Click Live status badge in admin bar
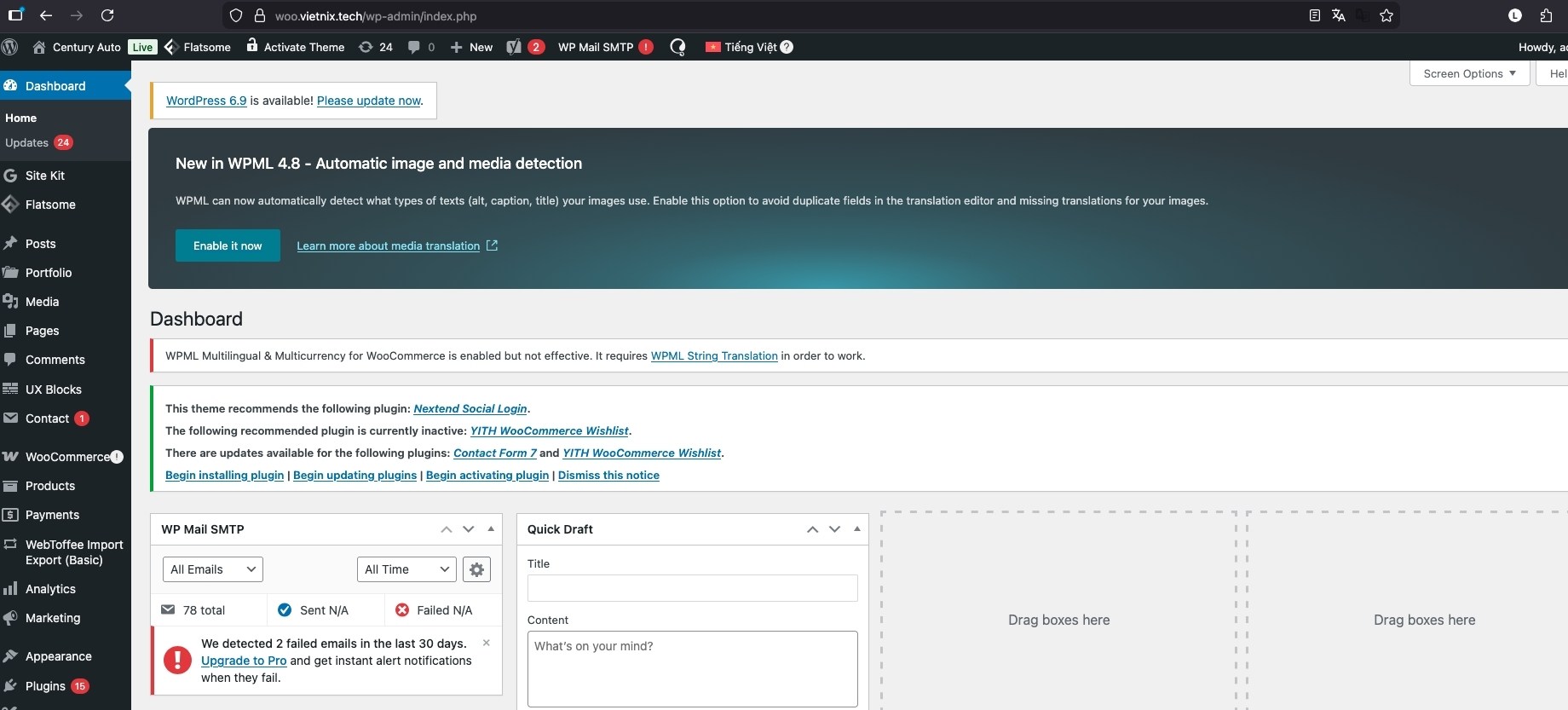 pos(143,47)
